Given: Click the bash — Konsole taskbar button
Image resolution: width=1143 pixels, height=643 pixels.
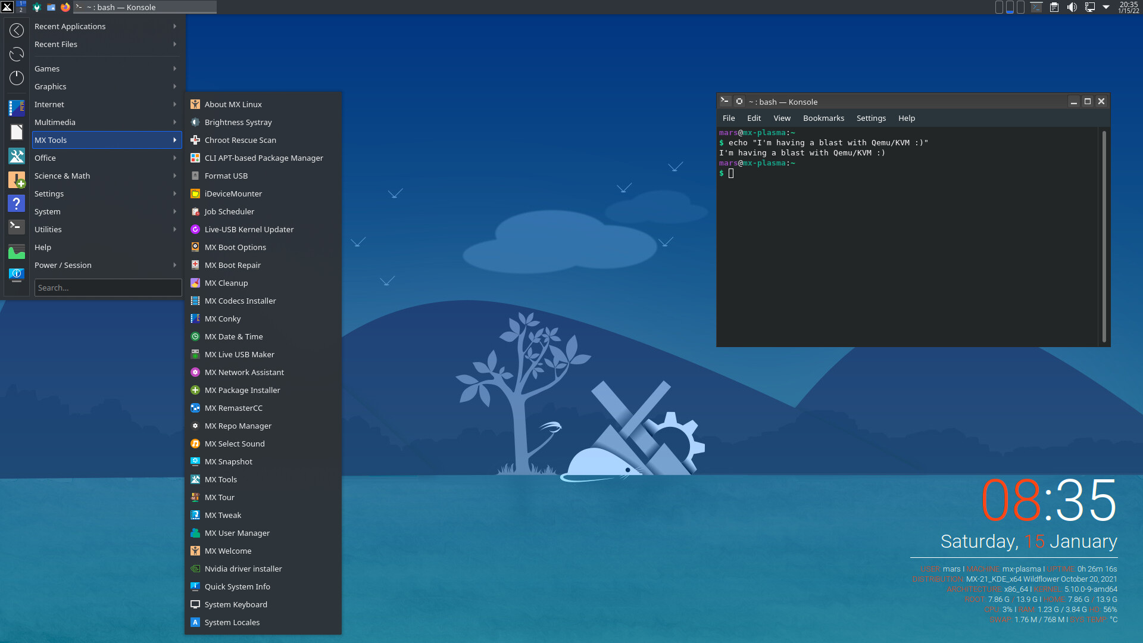Looking at the screenshot, I should click(145, 7).
